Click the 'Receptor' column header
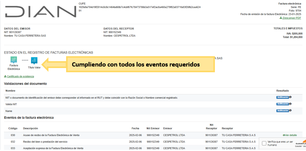The image size is (306, 151). point(227,128)
